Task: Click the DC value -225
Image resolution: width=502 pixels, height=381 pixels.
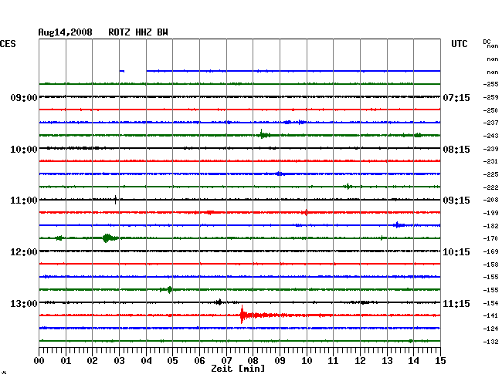Action: (490, 174)
